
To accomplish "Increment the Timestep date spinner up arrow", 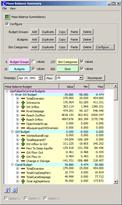I will (x=40, y=77).
